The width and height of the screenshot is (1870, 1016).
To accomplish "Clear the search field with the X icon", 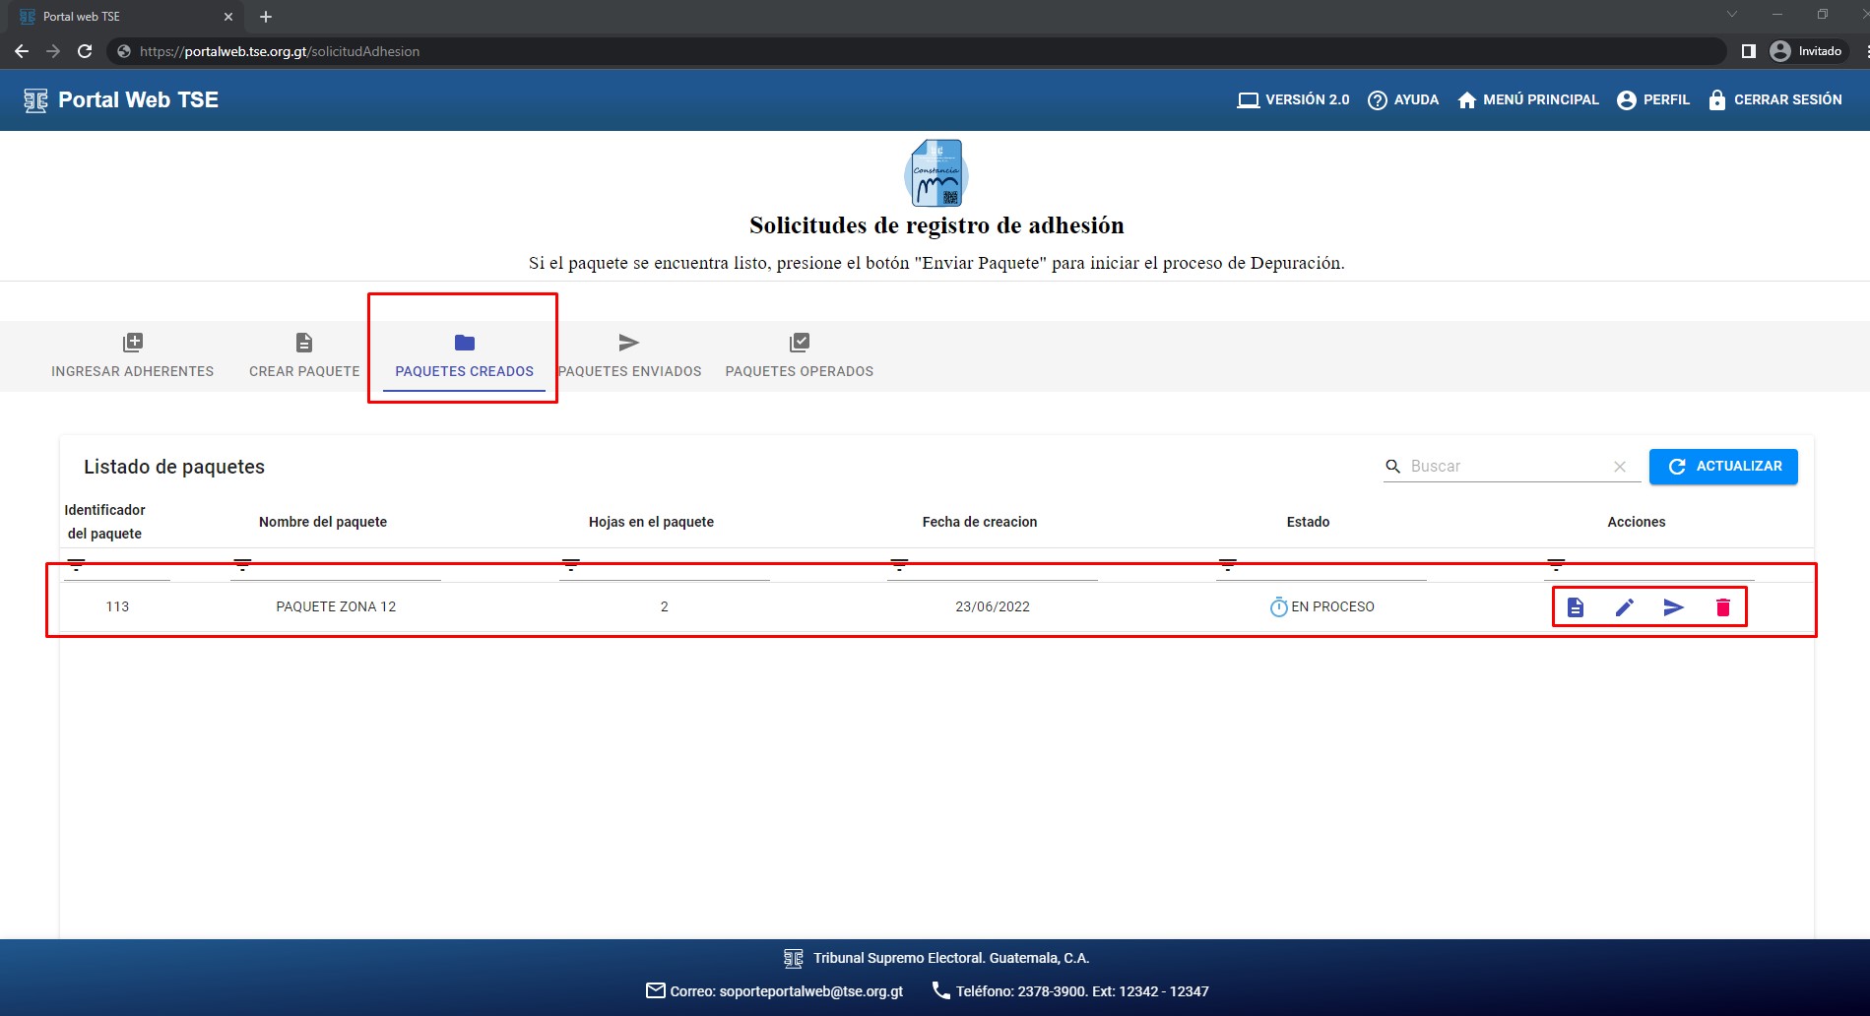I will (1619, 467).
